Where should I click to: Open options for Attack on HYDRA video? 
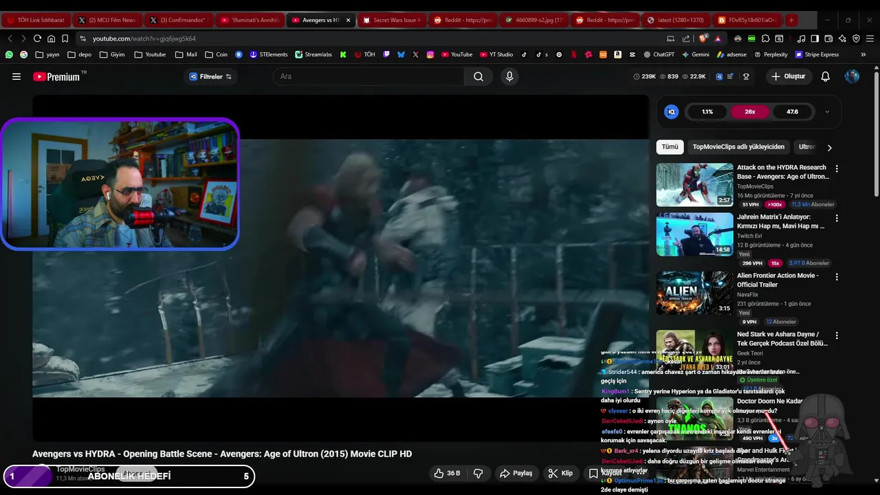pos(837,168)
